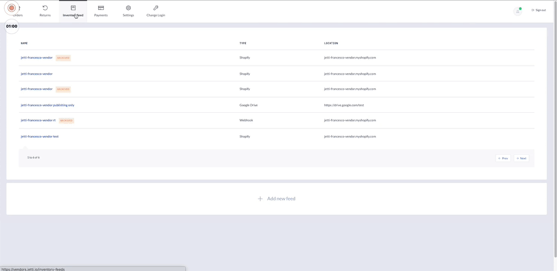Open feed jetti-francesco-vendor without Archived badge
Screen dimensions: 557x271
[x=37, y=74]
